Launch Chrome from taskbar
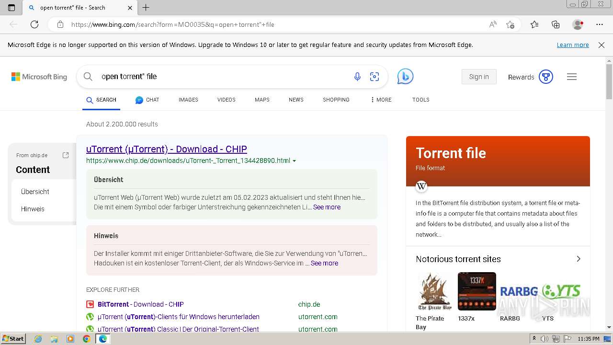This screenshot has height=345, width=613. pos(86,339)
